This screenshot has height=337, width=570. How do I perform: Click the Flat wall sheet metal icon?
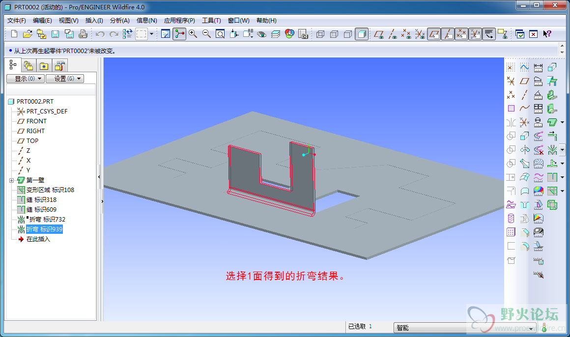pyautogui.click(x=552, y=122)
